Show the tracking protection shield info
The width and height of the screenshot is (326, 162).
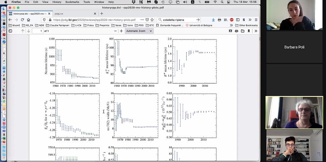pyautogui.click(x=44, y=20)
